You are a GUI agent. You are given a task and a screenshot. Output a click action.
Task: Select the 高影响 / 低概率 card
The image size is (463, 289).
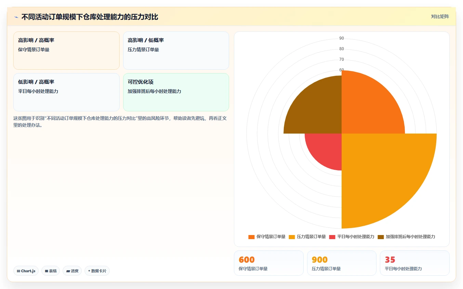176,51
